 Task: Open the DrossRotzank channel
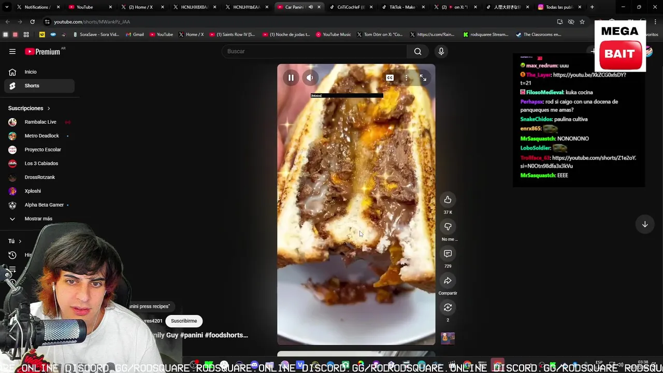[x=39, y=177]
